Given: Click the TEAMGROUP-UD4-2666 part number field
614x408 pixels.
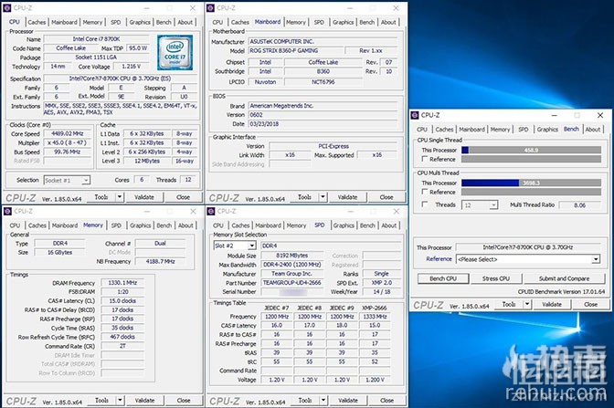Looking at the screenshot, I should tap(292, 282).
